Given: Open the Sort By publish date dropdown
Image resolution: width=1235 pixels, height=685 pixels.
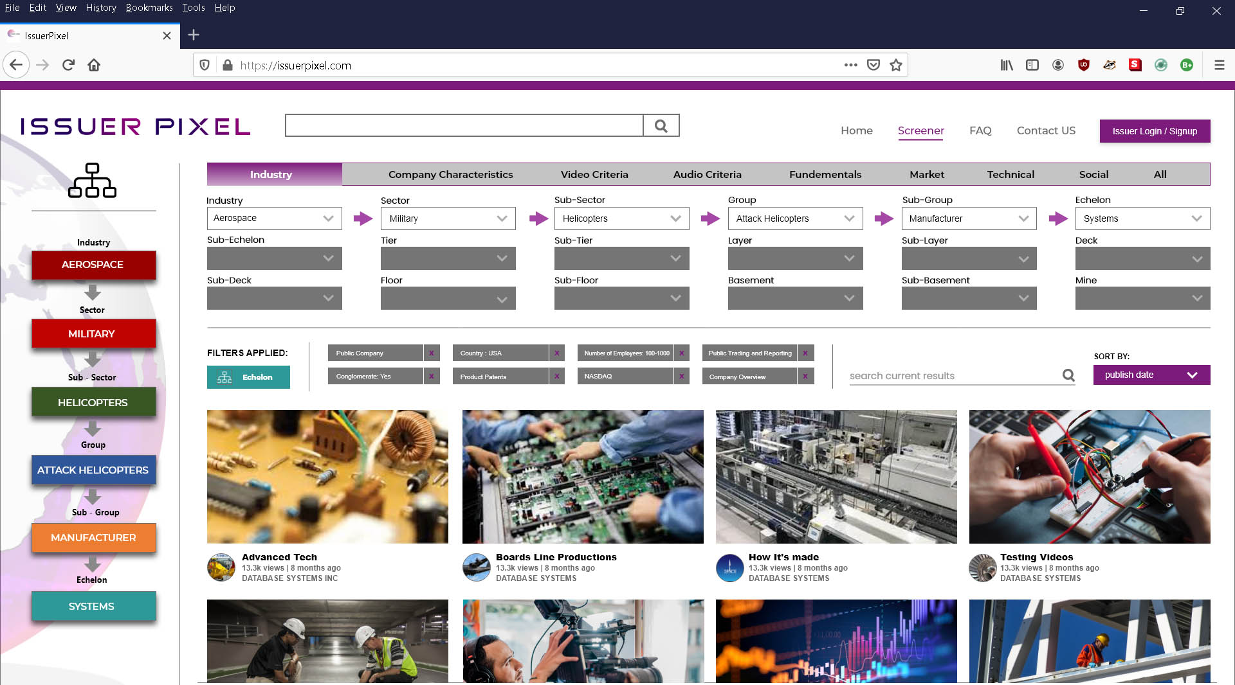Looking at the screenshot, I should click(1152, 375).
